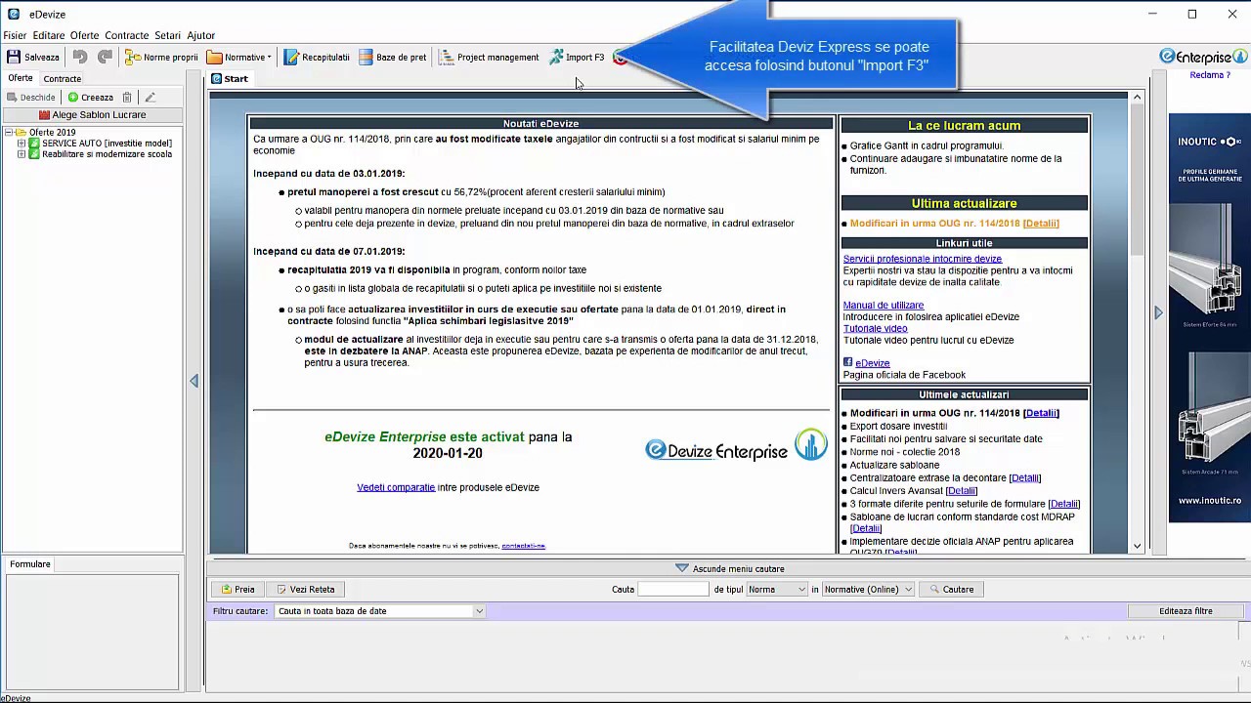Click the redo arrow in the toolbar
This screenshot has height=703, width=1251.
pyautogui.click(x=105, y=58)
